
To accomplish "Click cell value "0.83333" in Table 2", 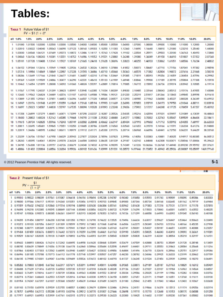I will [x=208, y=198].
